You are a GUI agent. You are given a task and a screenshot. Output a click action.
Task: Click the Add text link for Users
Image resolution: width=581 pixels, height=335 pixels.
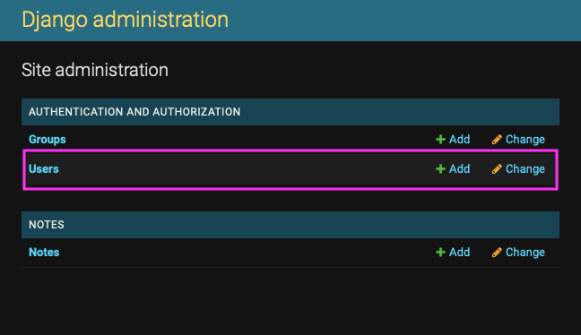pos(459,169)
